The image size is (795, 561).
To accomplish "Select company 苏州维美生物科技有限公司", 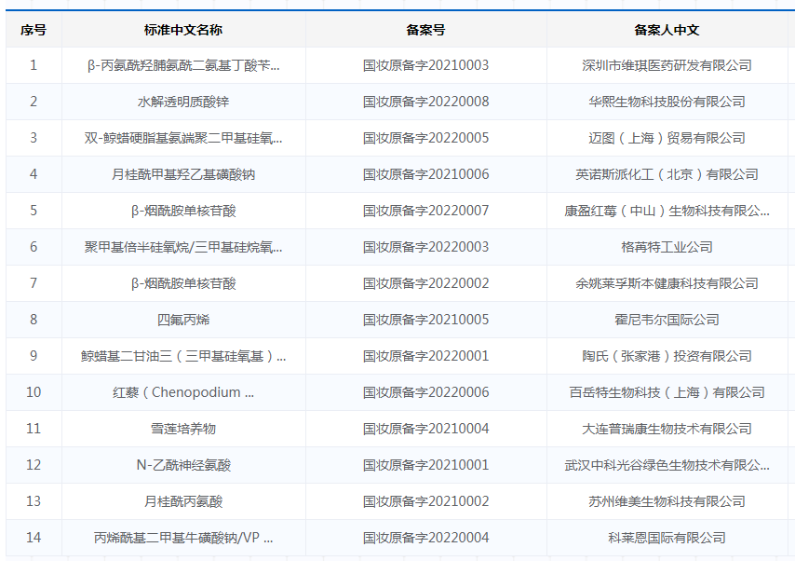I will click(x=667, y=501).
